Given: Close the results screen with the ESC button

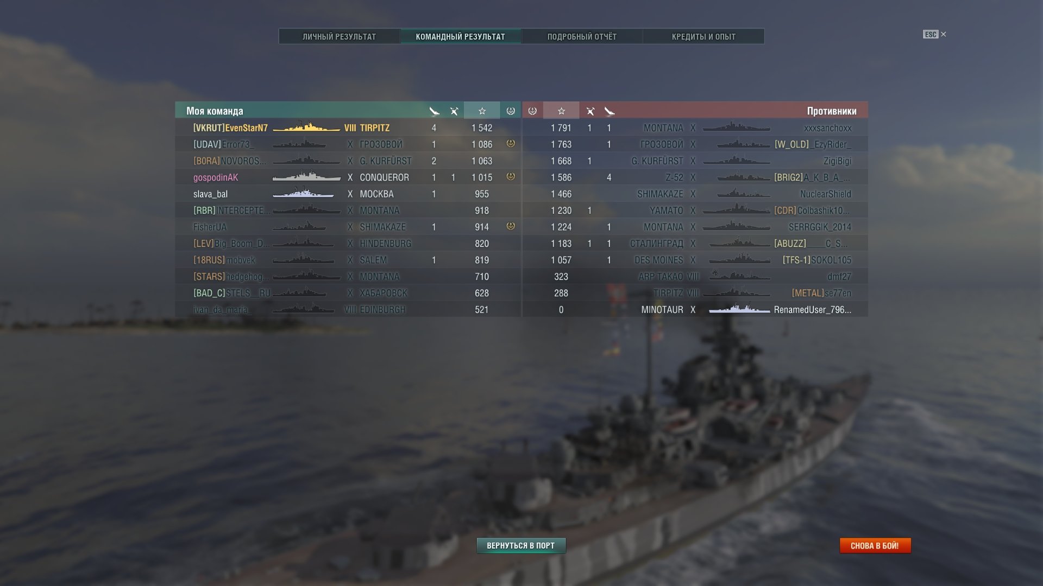Looking at the screenshot, I should click(934, 34).
